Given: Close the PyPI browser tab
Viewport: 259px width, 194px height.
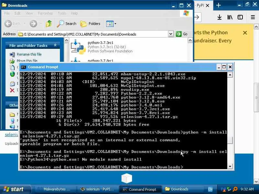Looking at the screenshot, I should point(208,5).
